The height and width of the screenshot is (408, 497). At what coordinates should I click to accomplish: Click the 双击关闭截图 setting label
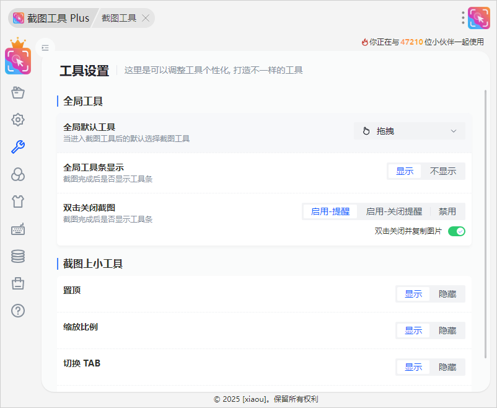89,208
